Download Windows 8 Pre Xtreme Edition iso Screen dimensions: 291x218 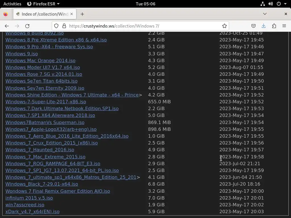coord(56,40)
